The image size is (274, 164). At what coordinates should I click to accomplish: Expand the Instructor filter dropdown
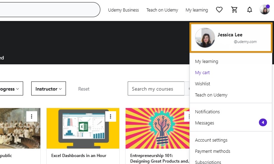[48, 89]
